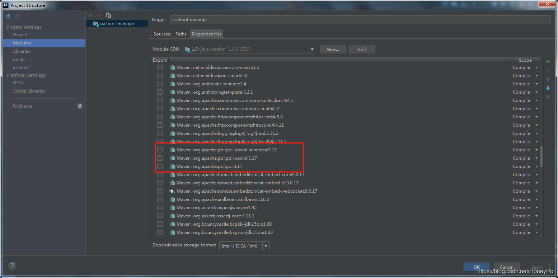Click the module Name input field
Image resolution: width=558 pixels, height=278 pixels.
click(x=360, y=20)
